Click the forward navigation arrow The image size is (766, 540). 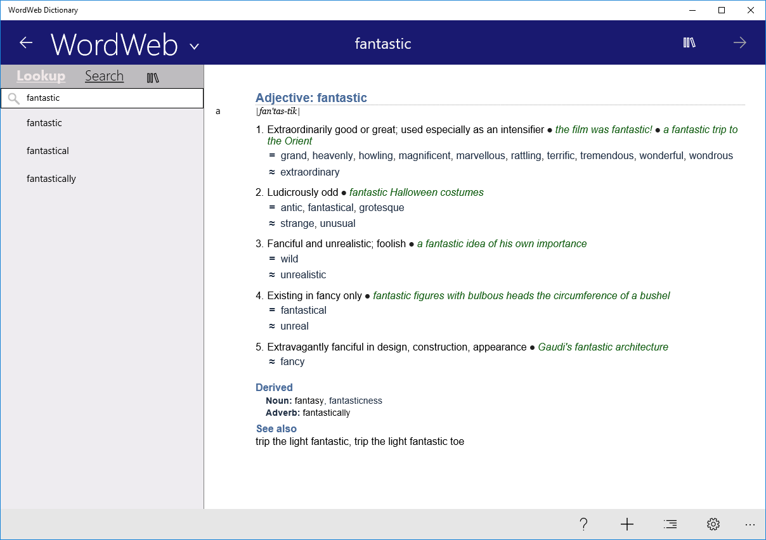[739, 42]
